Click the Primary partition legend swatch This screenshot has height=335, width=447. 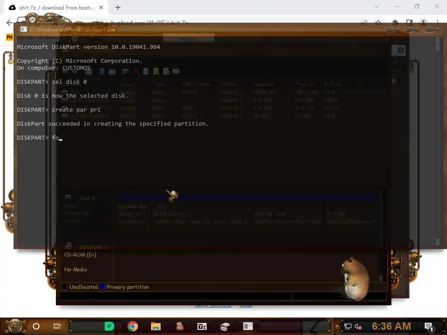point(102,287)
